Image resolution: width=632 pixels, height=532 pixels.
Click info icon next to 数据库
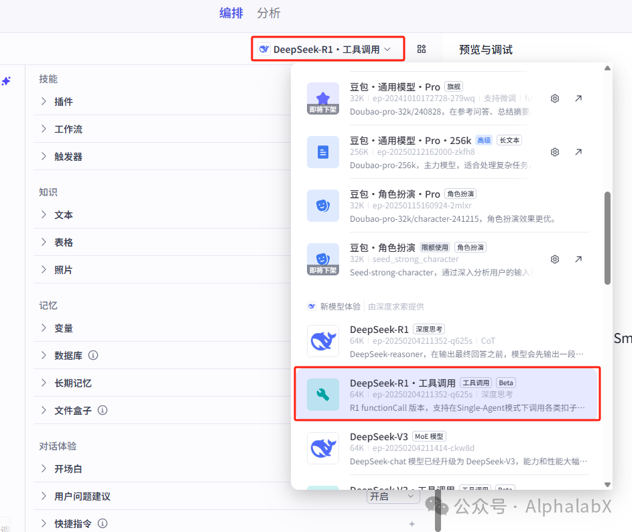point(93,355)
